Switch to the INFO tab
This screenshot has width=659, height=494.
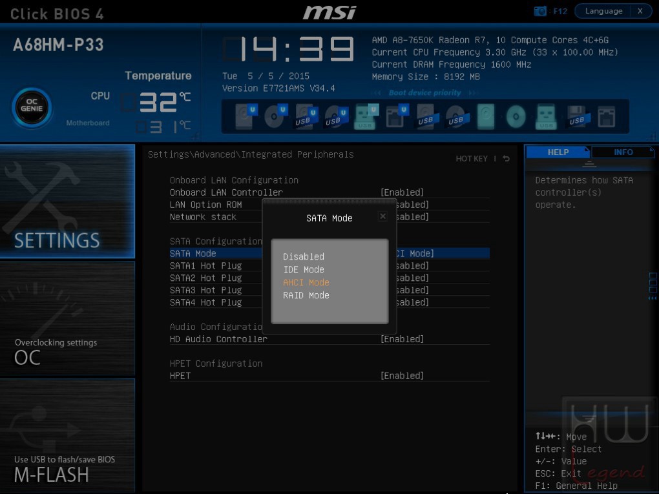point(623,152)
